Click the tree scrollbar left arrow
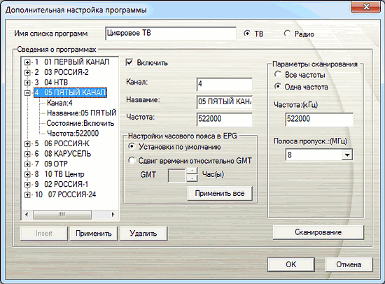The width and height of the screenshot is (385, 284). tap(27, 215)
